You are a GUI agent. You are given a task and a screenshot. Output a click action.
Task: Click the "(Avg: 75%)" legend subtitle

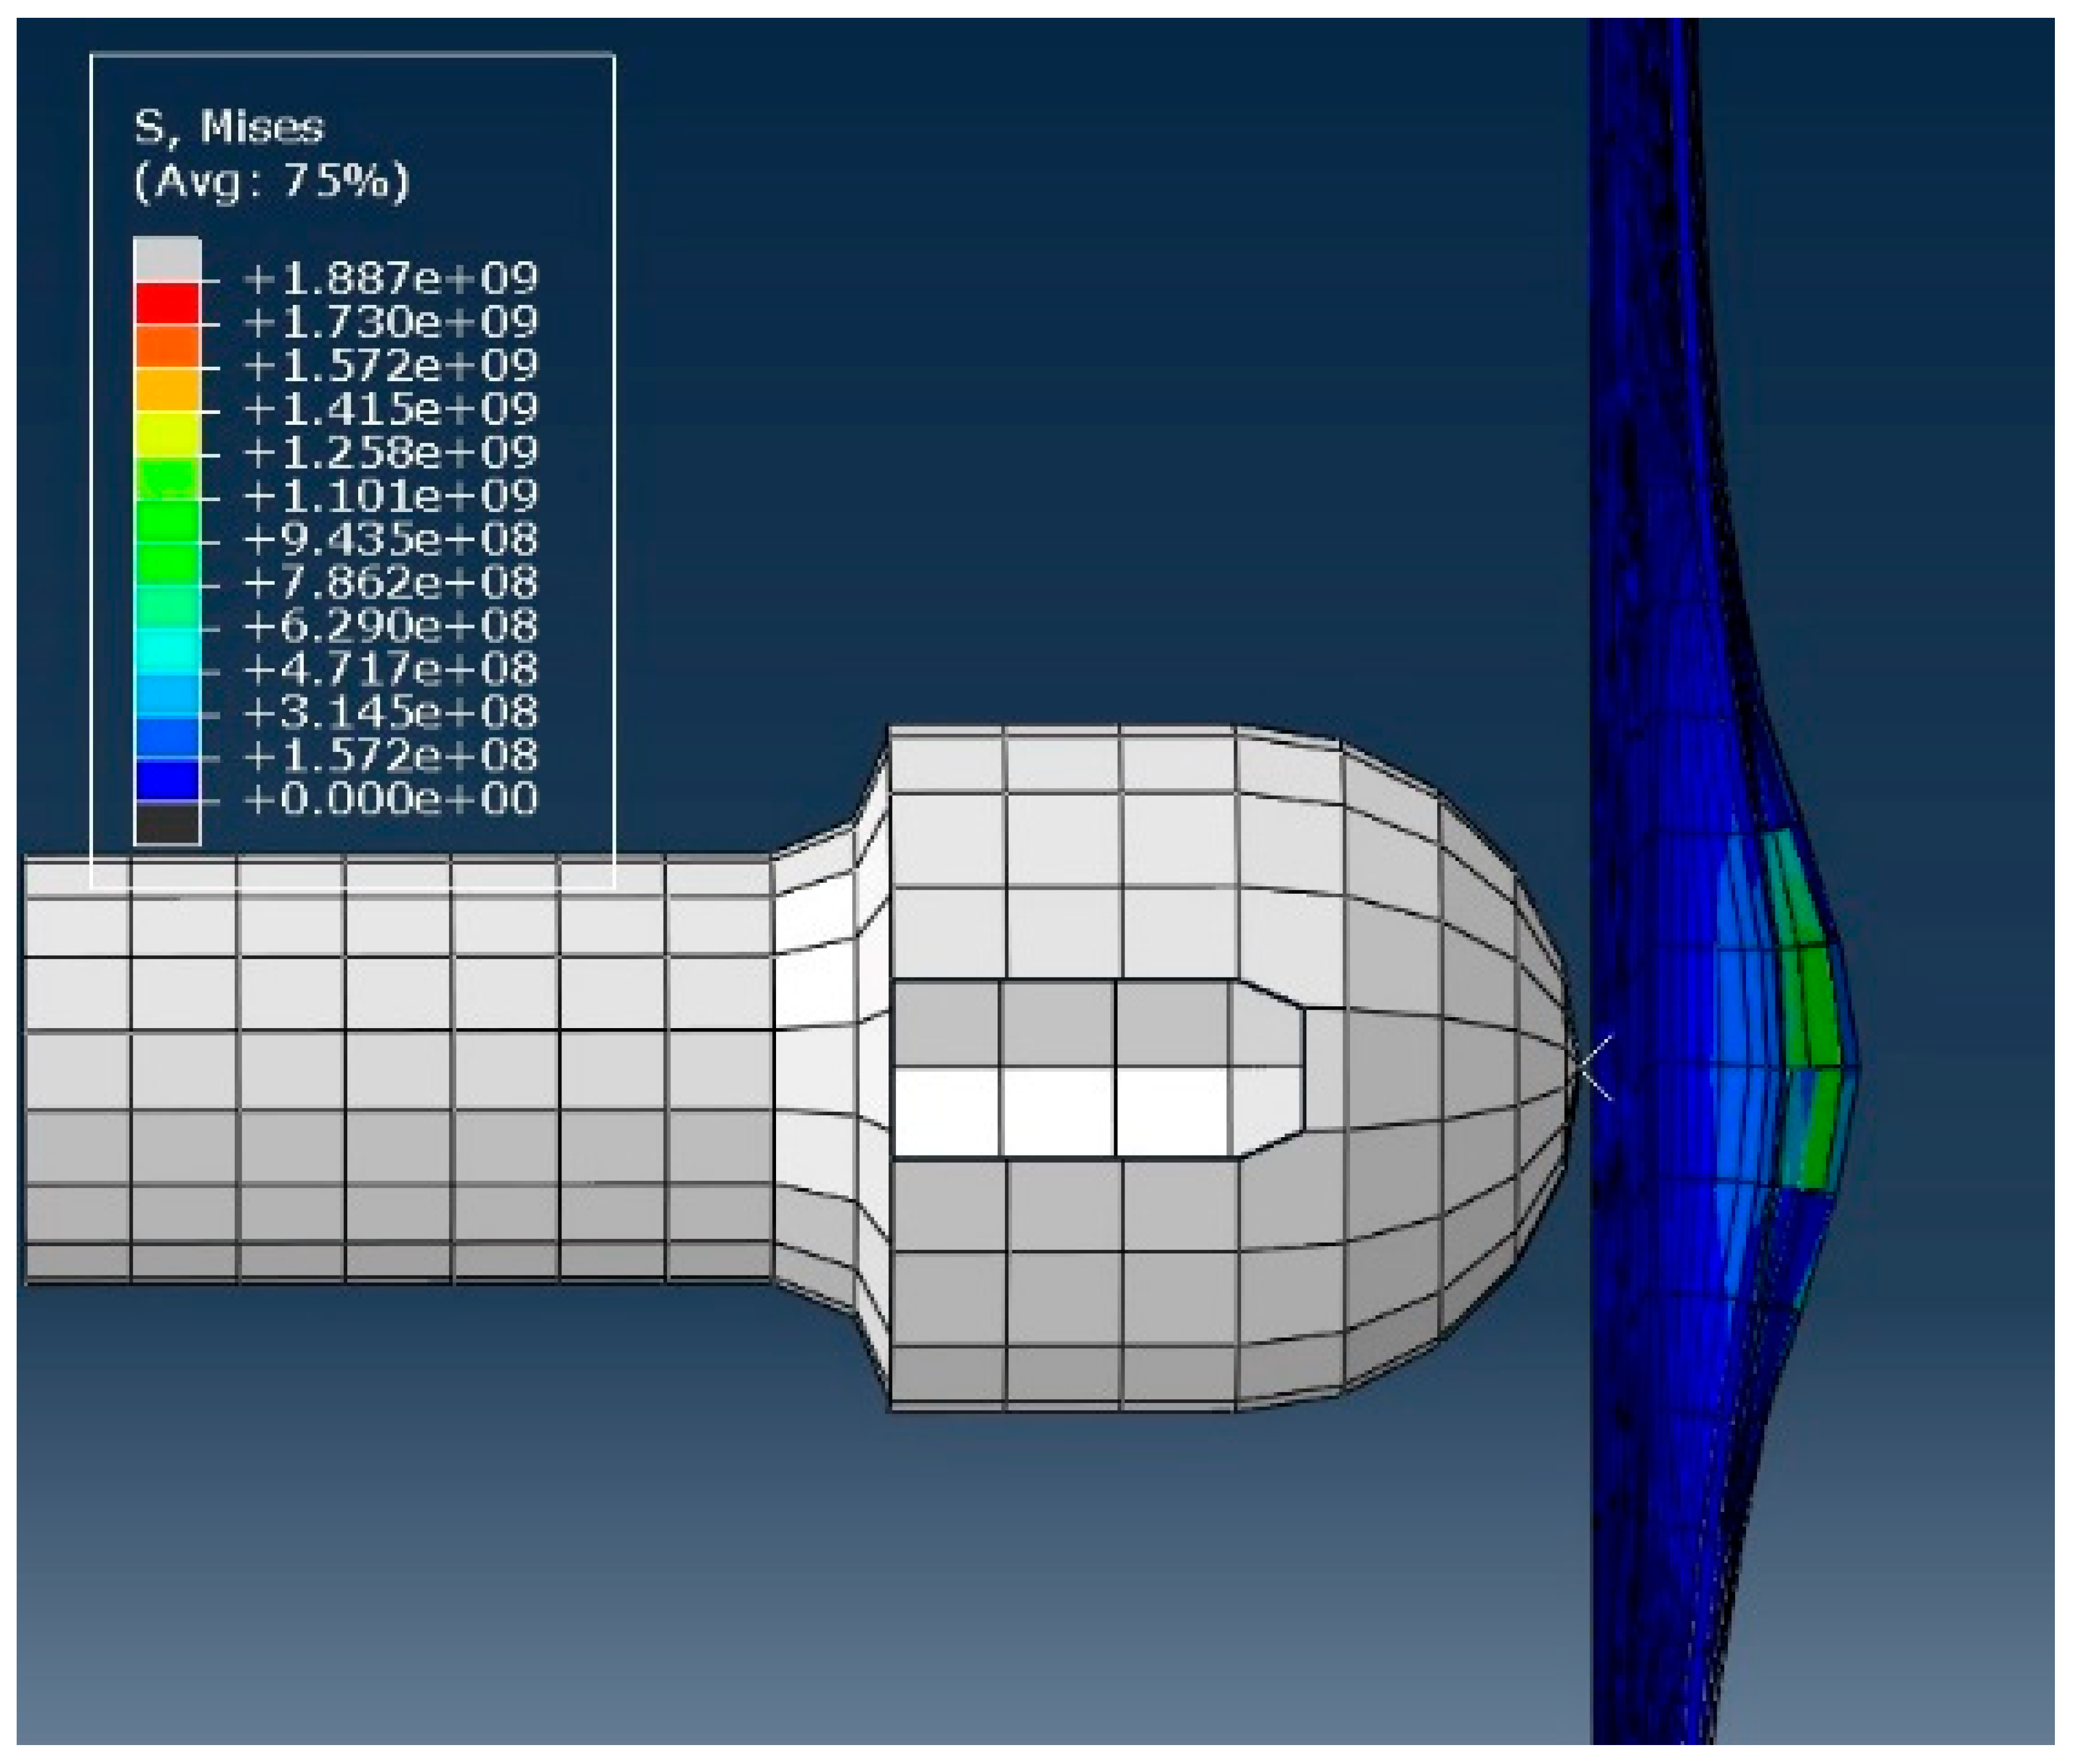tap(271, 181)
